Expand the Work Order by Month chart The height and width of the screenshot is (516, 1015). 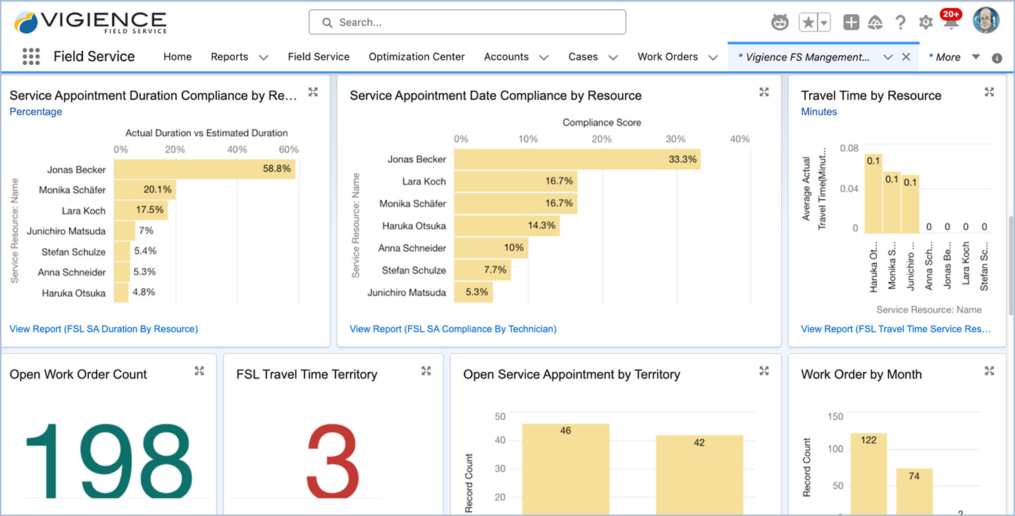click(x=989, y=371)
